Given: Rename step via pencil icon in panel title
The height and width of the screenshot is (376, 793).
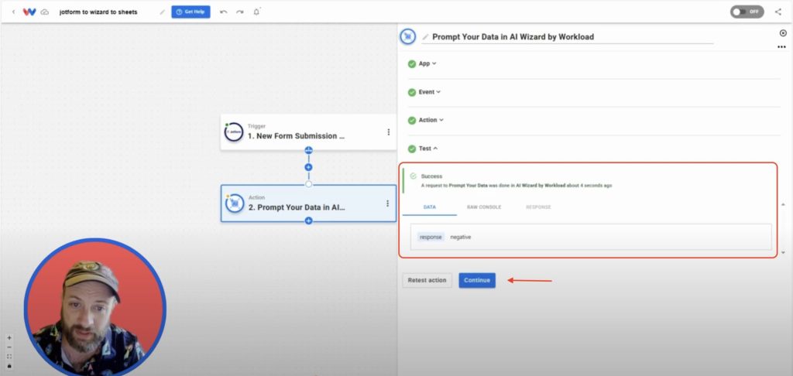Looking at the screenshot, I should tap(425, 37).
